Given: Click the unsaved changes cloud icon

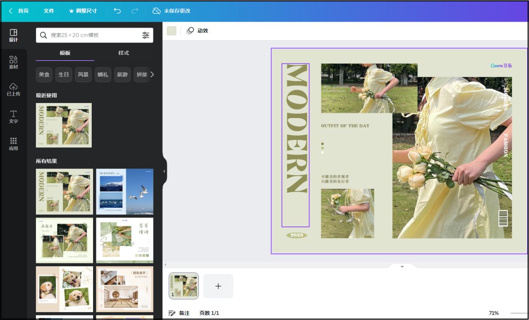Looking at the screenshot, I should [x=156, y=11].
